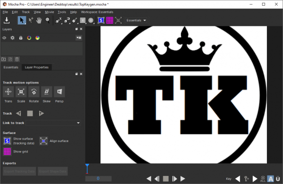The height and width of the screenshot is (184, 283).
Task: Select the Pan hand tool
Action: 39,20
